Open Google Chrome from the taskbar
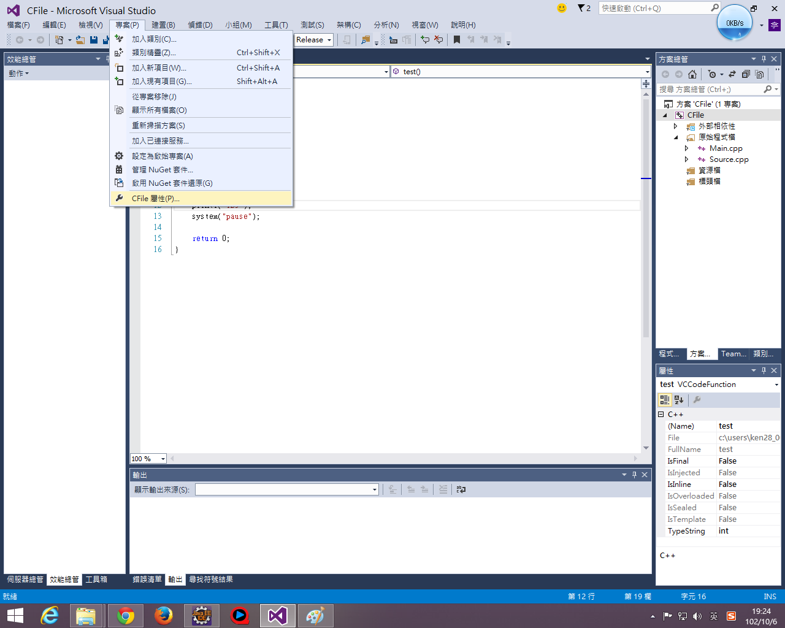Screen dimensions: 785x628 click(125, 616)
